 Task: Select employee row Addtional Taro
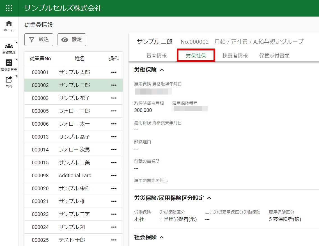(74, 175)
